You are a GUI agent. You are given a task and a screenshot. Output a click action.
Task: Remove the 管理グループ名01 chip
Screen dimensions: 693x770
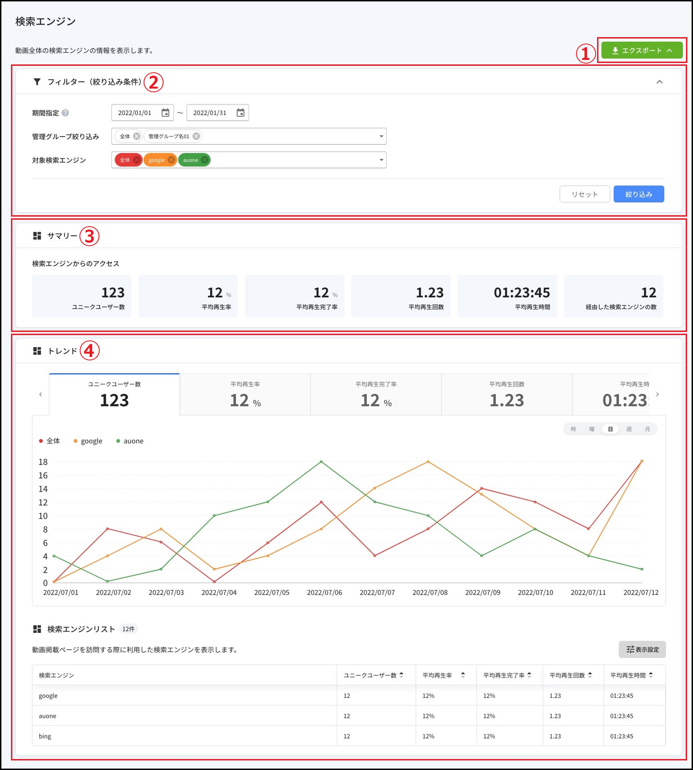coord(196,136)
